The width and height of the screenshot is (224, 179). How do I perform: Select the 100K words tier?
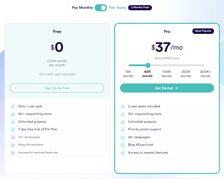pos(167,74)
